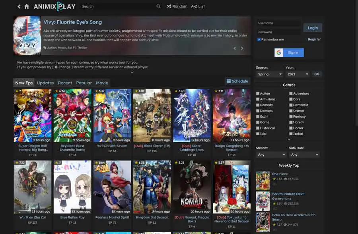Open the Register link
The image size is (358, 234).
point(314,39)
